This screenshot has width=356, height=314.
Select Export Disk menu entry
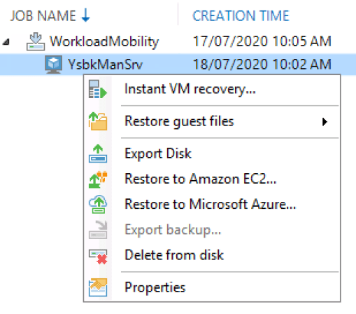[x=158, y=153]
